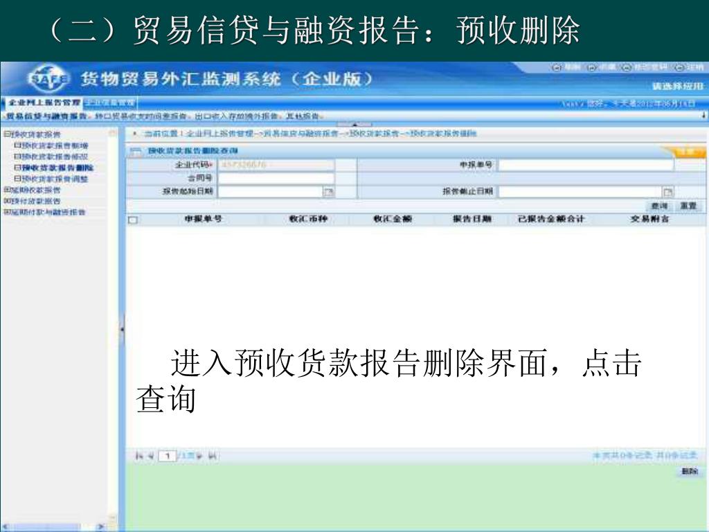
Task: Click the 报告起始日期 date input
Action: pos(271,192)
